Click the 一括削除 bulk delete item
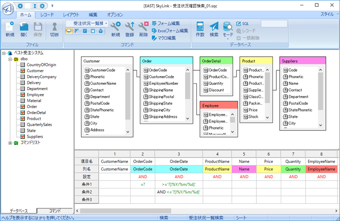This screenshot has height=221, width=340. (x=248, y=38)
